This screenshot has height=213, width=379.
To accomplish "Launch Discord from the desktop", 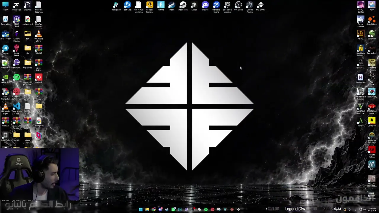I will (205, 6).
